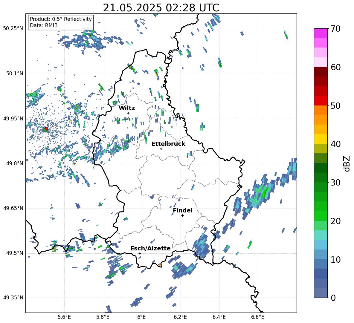Click the dark red 58-60 dBZ colorbar segment
The height and width of the screenshot is (323, 354).
pos(321,72)
